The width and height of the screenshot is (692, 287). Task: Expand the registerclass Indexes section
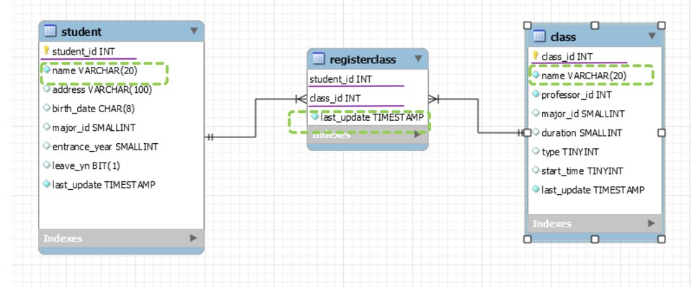pyautogui.click(x=417, y=135)
